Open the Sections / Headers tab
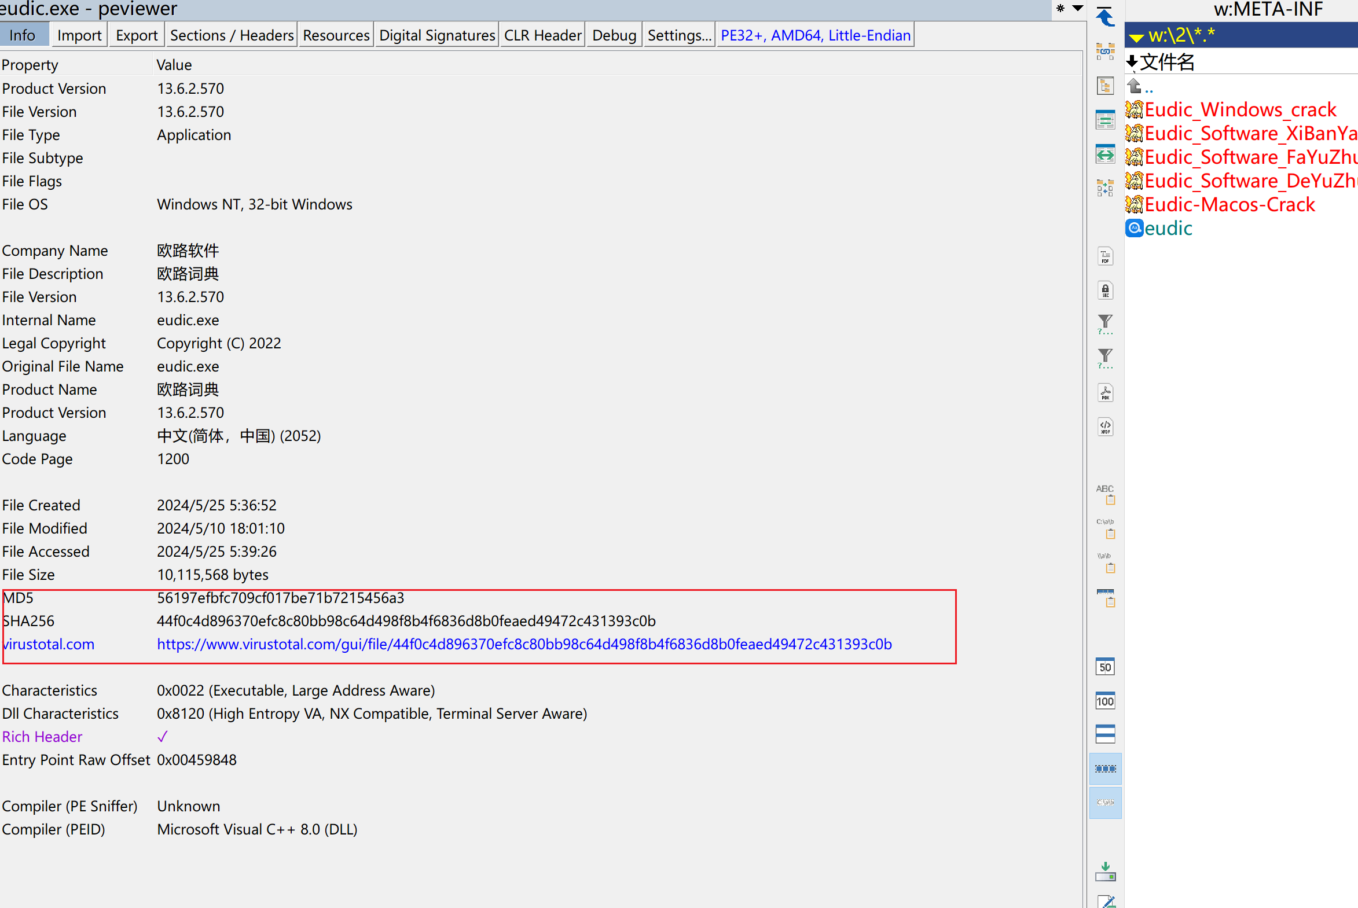Viewport: 1358px width, 908px height. [232, 35]
